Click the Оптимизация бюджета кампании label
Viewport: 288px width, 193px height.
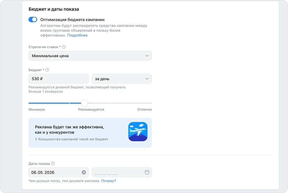coord(72,20)
